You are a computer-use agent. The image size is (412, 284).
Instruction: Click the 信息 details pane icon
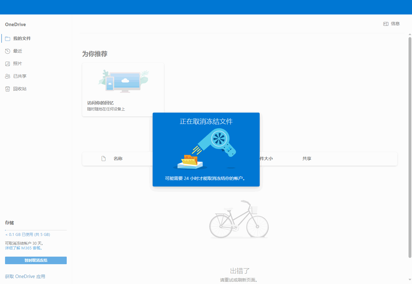point(386,24)
